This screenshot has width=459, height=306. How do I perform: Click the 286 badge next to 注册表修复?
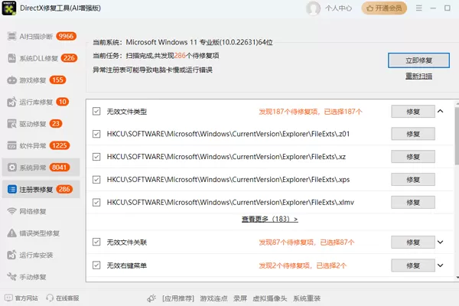64,189
